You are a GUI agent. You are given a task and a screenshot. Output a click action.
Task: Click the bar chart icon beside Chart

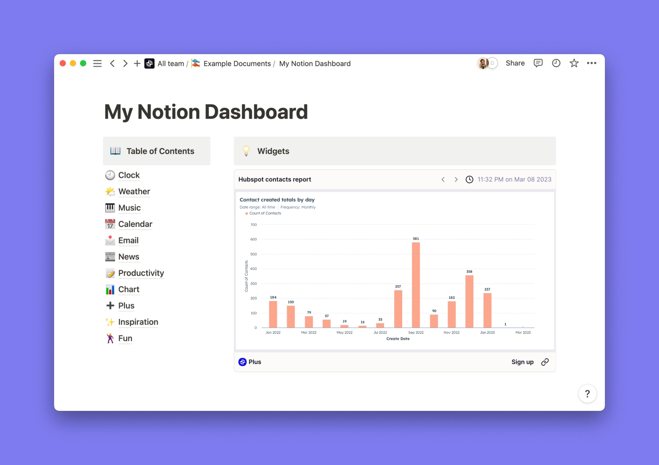[x=110, y=289]
